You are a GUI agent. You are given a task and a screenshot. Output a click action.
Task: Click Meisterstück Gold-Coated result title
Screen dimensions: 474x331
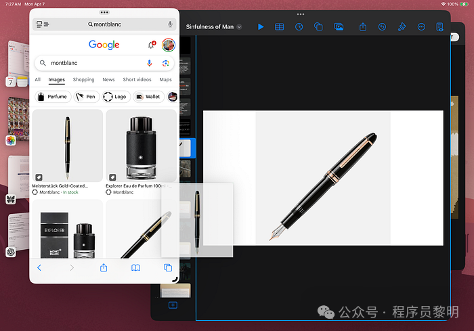click(x=60, y=186)
